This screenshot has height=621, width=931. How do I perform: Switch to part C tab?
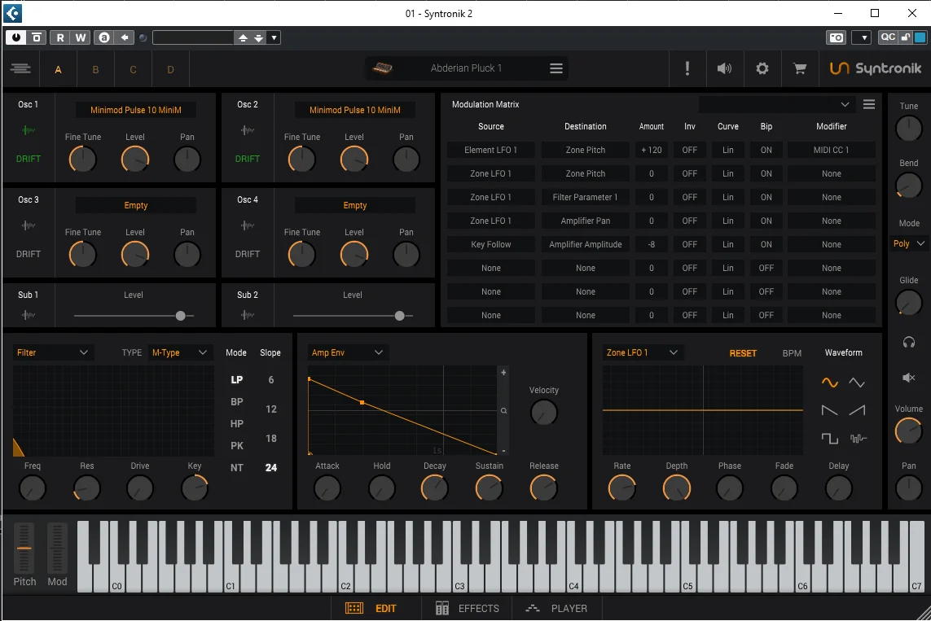click(133, 69)
